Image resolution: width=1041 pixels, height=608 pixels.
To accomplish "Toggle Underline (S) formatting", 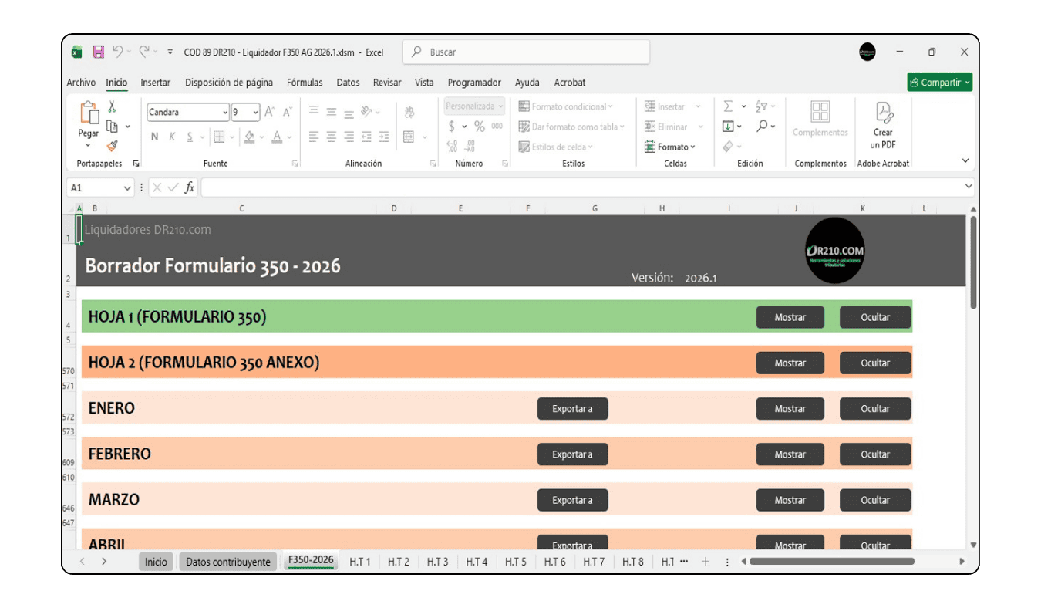I will pos(190,137).
